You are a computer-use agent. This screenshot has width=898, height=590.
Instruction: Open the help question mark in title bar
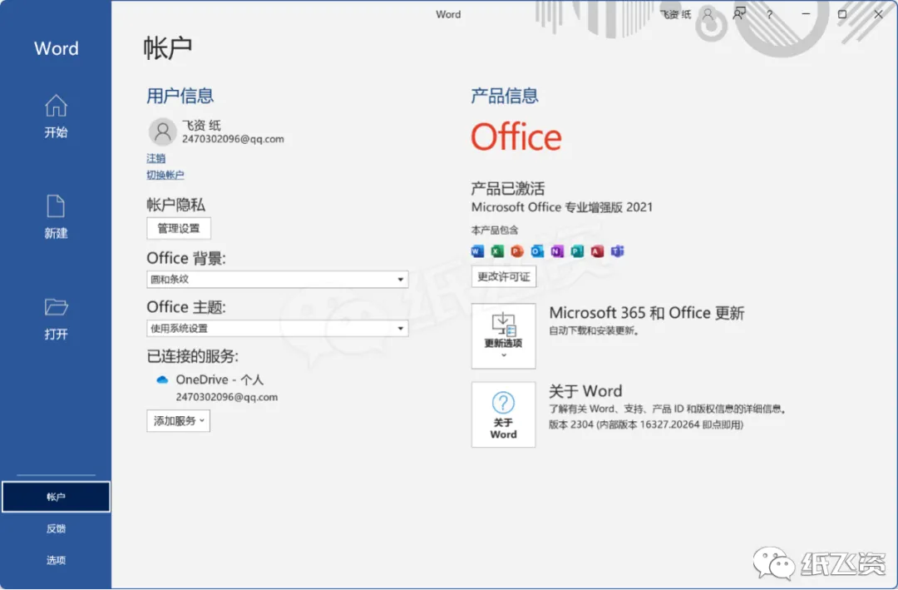pyautogui.click(x=770, y=14)
